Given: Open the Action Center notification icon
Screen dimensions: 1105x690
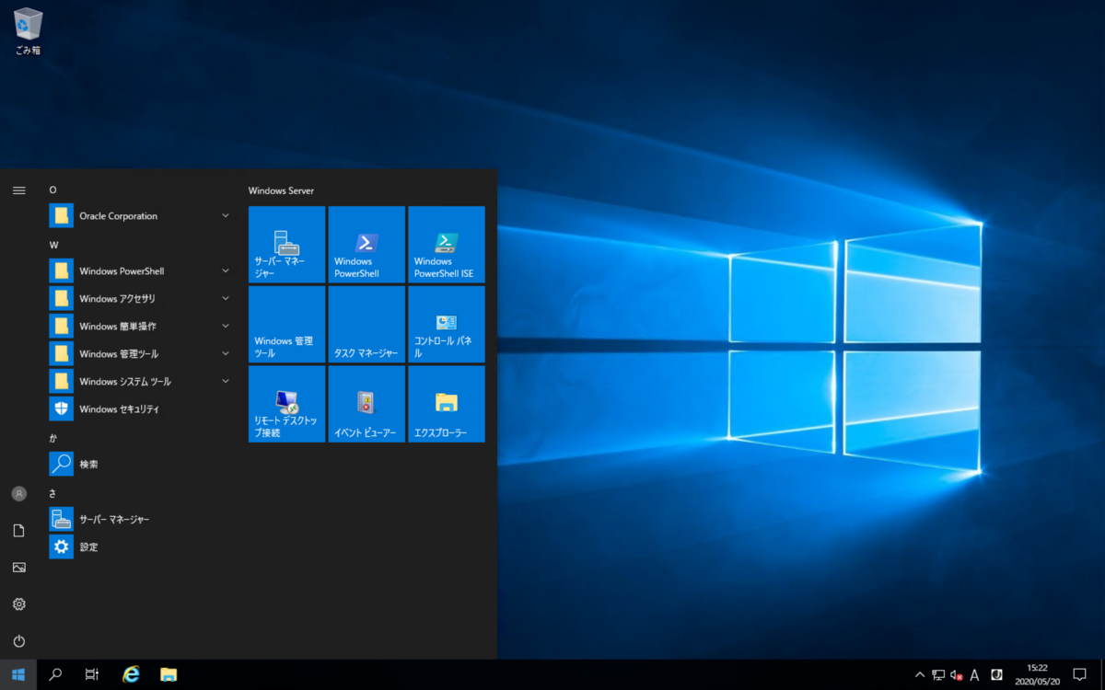Looking at the screenshot, I should [1080, 674].
